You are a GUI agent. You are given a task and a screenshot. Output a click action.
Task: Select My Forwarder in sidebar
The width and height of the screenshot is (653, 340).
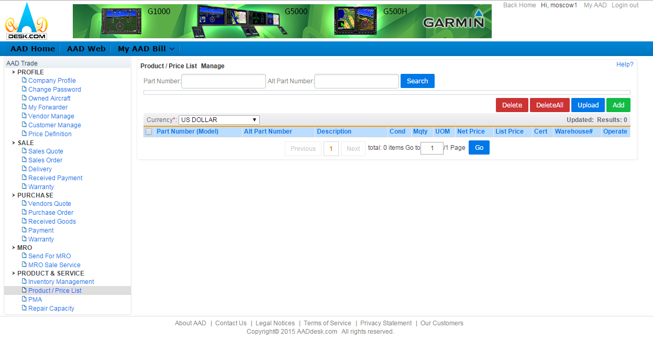(x=48, y=107)
